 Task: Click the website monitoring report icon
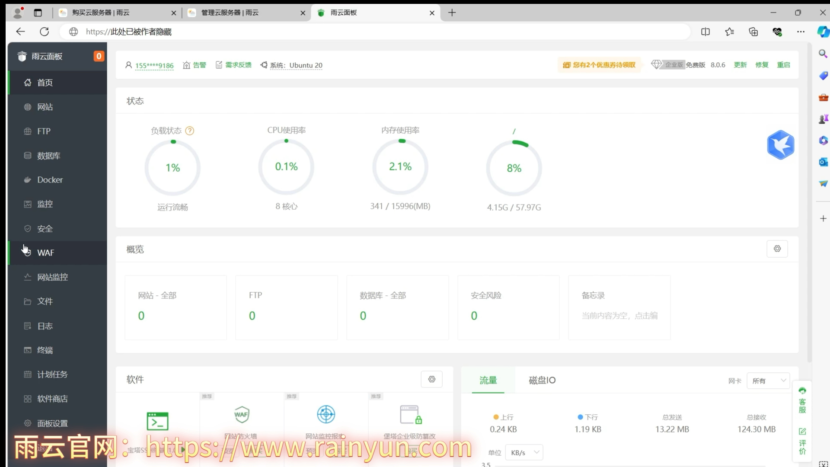(x=326, y=414)
